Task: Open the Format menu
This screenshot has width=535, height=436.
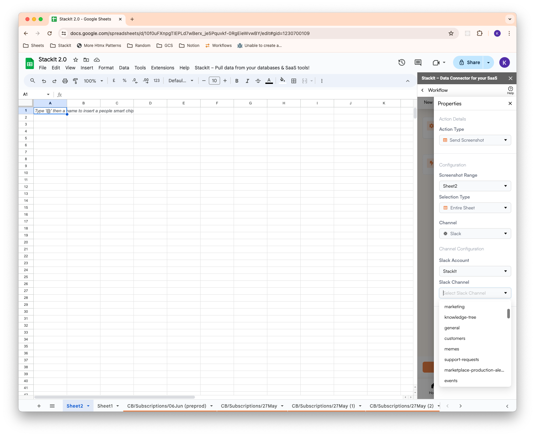Action: coord(106,68)
